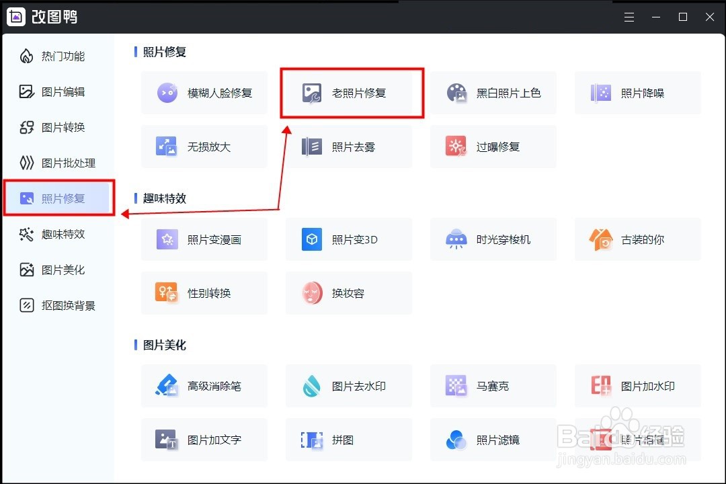Select 模糊人脸修复 blurry face repair
726x484 pixels.
pos(204,93)
